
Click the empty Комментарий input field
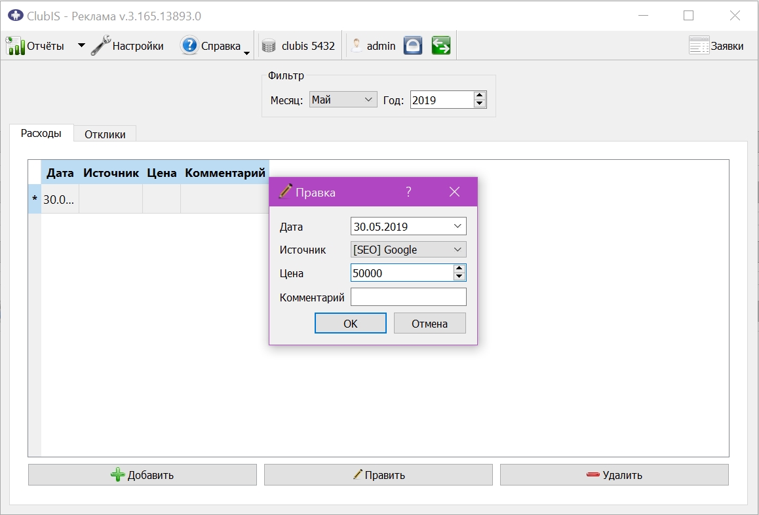point(408,297)
